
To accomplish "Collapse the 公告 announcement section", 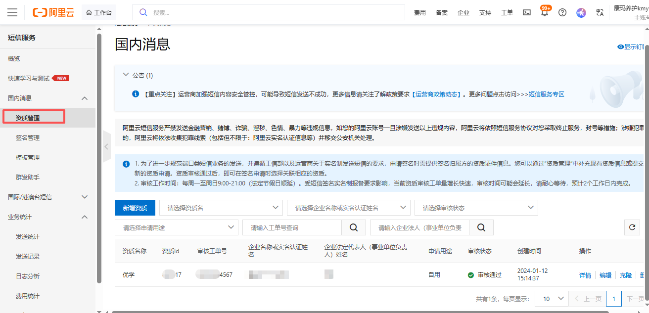I will pyautogui.click(x=126, y=75).
